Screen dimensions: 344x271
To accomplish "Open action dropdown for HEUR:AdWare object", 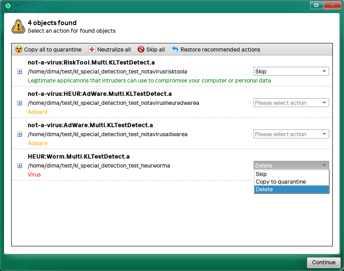I will click(291, 103).
